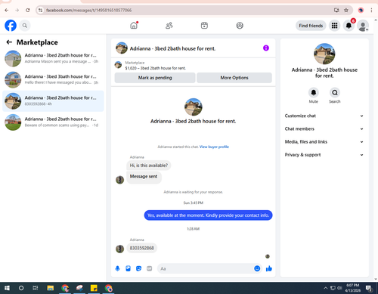
Task: Go to Facebook Home tab
Action: point(134,26)
